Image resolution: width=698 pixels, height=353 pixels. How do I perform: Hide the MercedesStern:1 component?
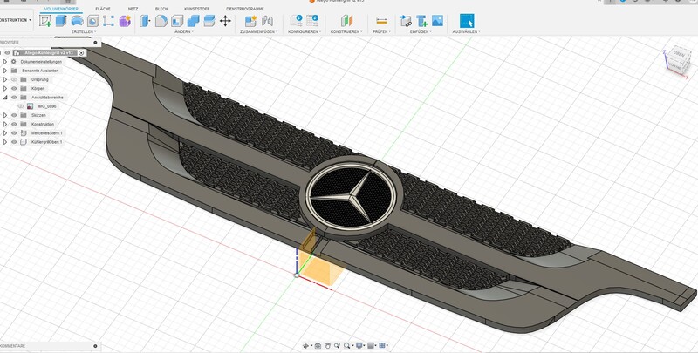pyautogui.click(x=14, y=133)
